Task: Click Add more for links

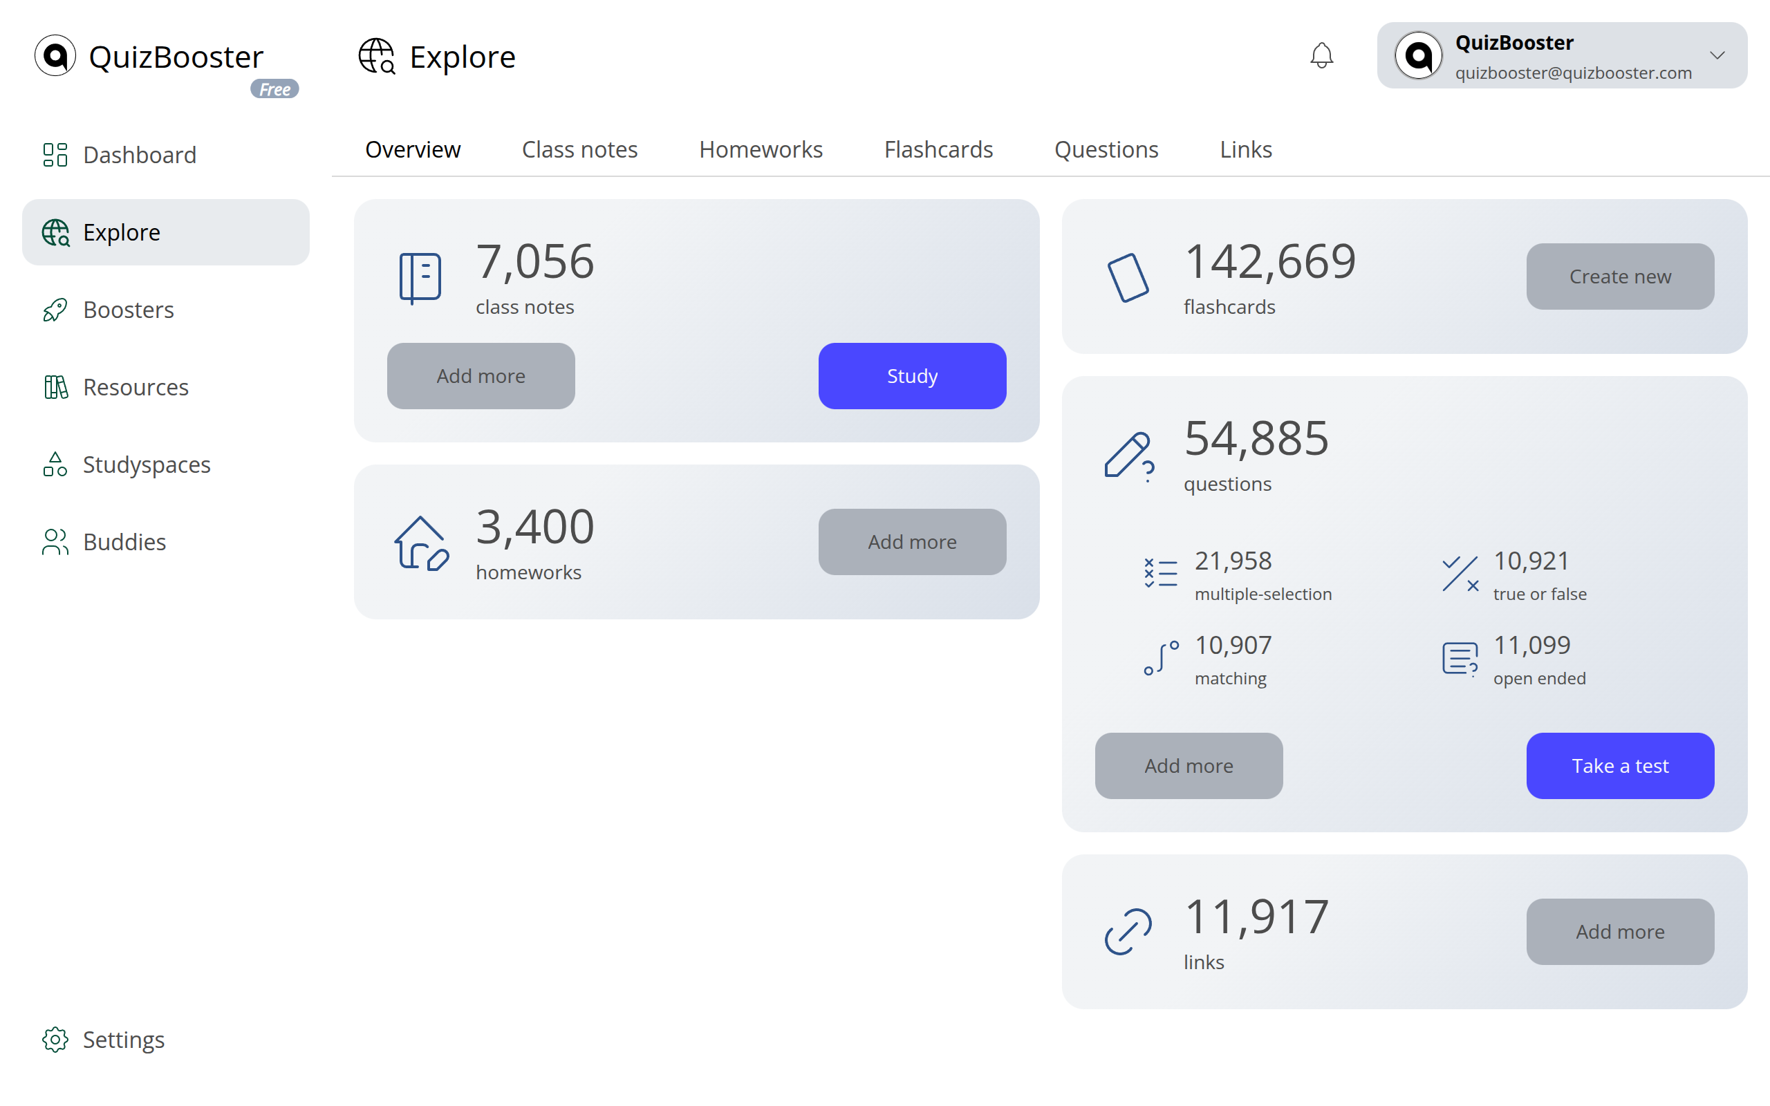Action: (x=1620, y=932)
